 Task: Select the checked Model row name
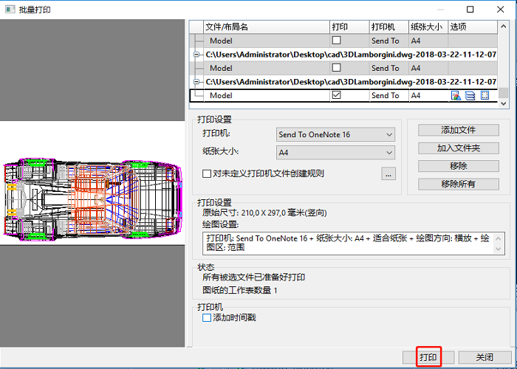coord(221,95)
